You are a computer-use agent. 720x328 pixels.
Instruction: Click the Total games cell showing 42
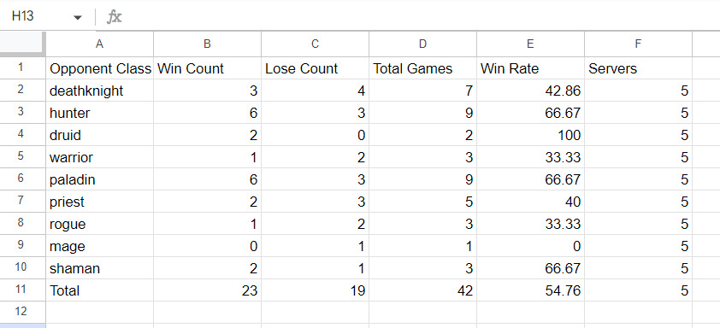422,290
